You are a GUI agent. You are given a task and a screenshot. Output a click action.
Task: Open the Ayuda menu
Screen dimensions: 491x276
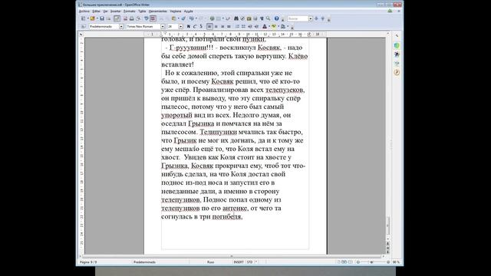[x=188, y=11]
